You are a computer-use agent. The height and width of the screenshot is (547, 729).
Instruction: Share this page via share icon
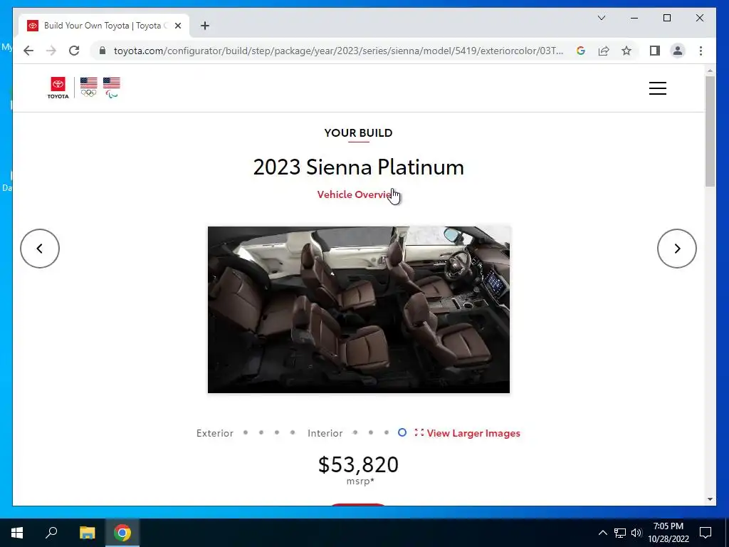[604, 51]
